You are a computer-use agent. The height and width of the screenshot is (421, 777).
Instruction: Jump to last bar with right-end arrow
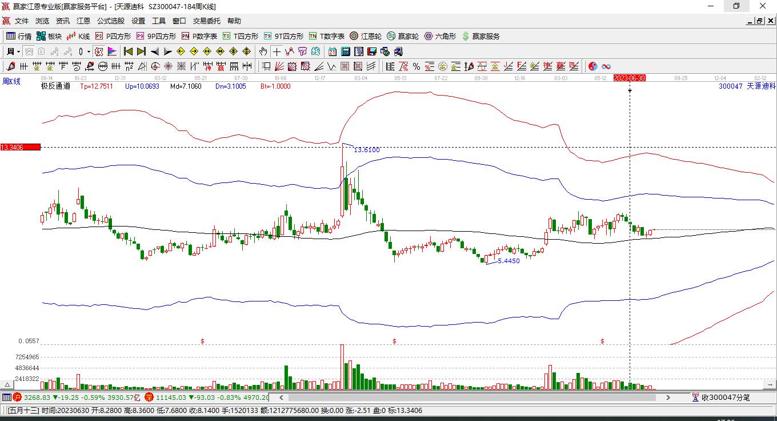pos(141,51)
